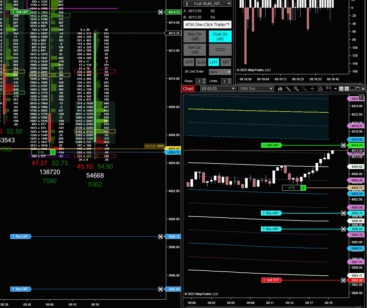This screenshot has height=308, width=367.
Task: Click the red Chart tab label
Action: tap(188, 89)
